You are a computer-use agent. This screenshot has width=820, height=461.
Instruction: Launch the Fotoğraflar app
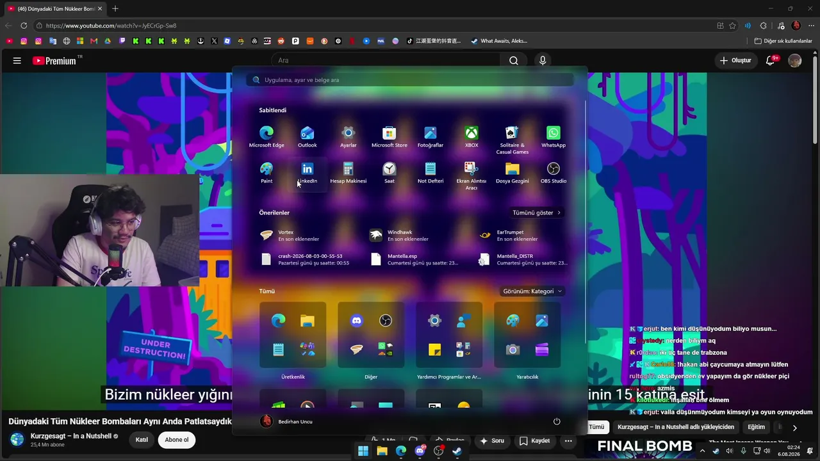click(x=430, y=136)
